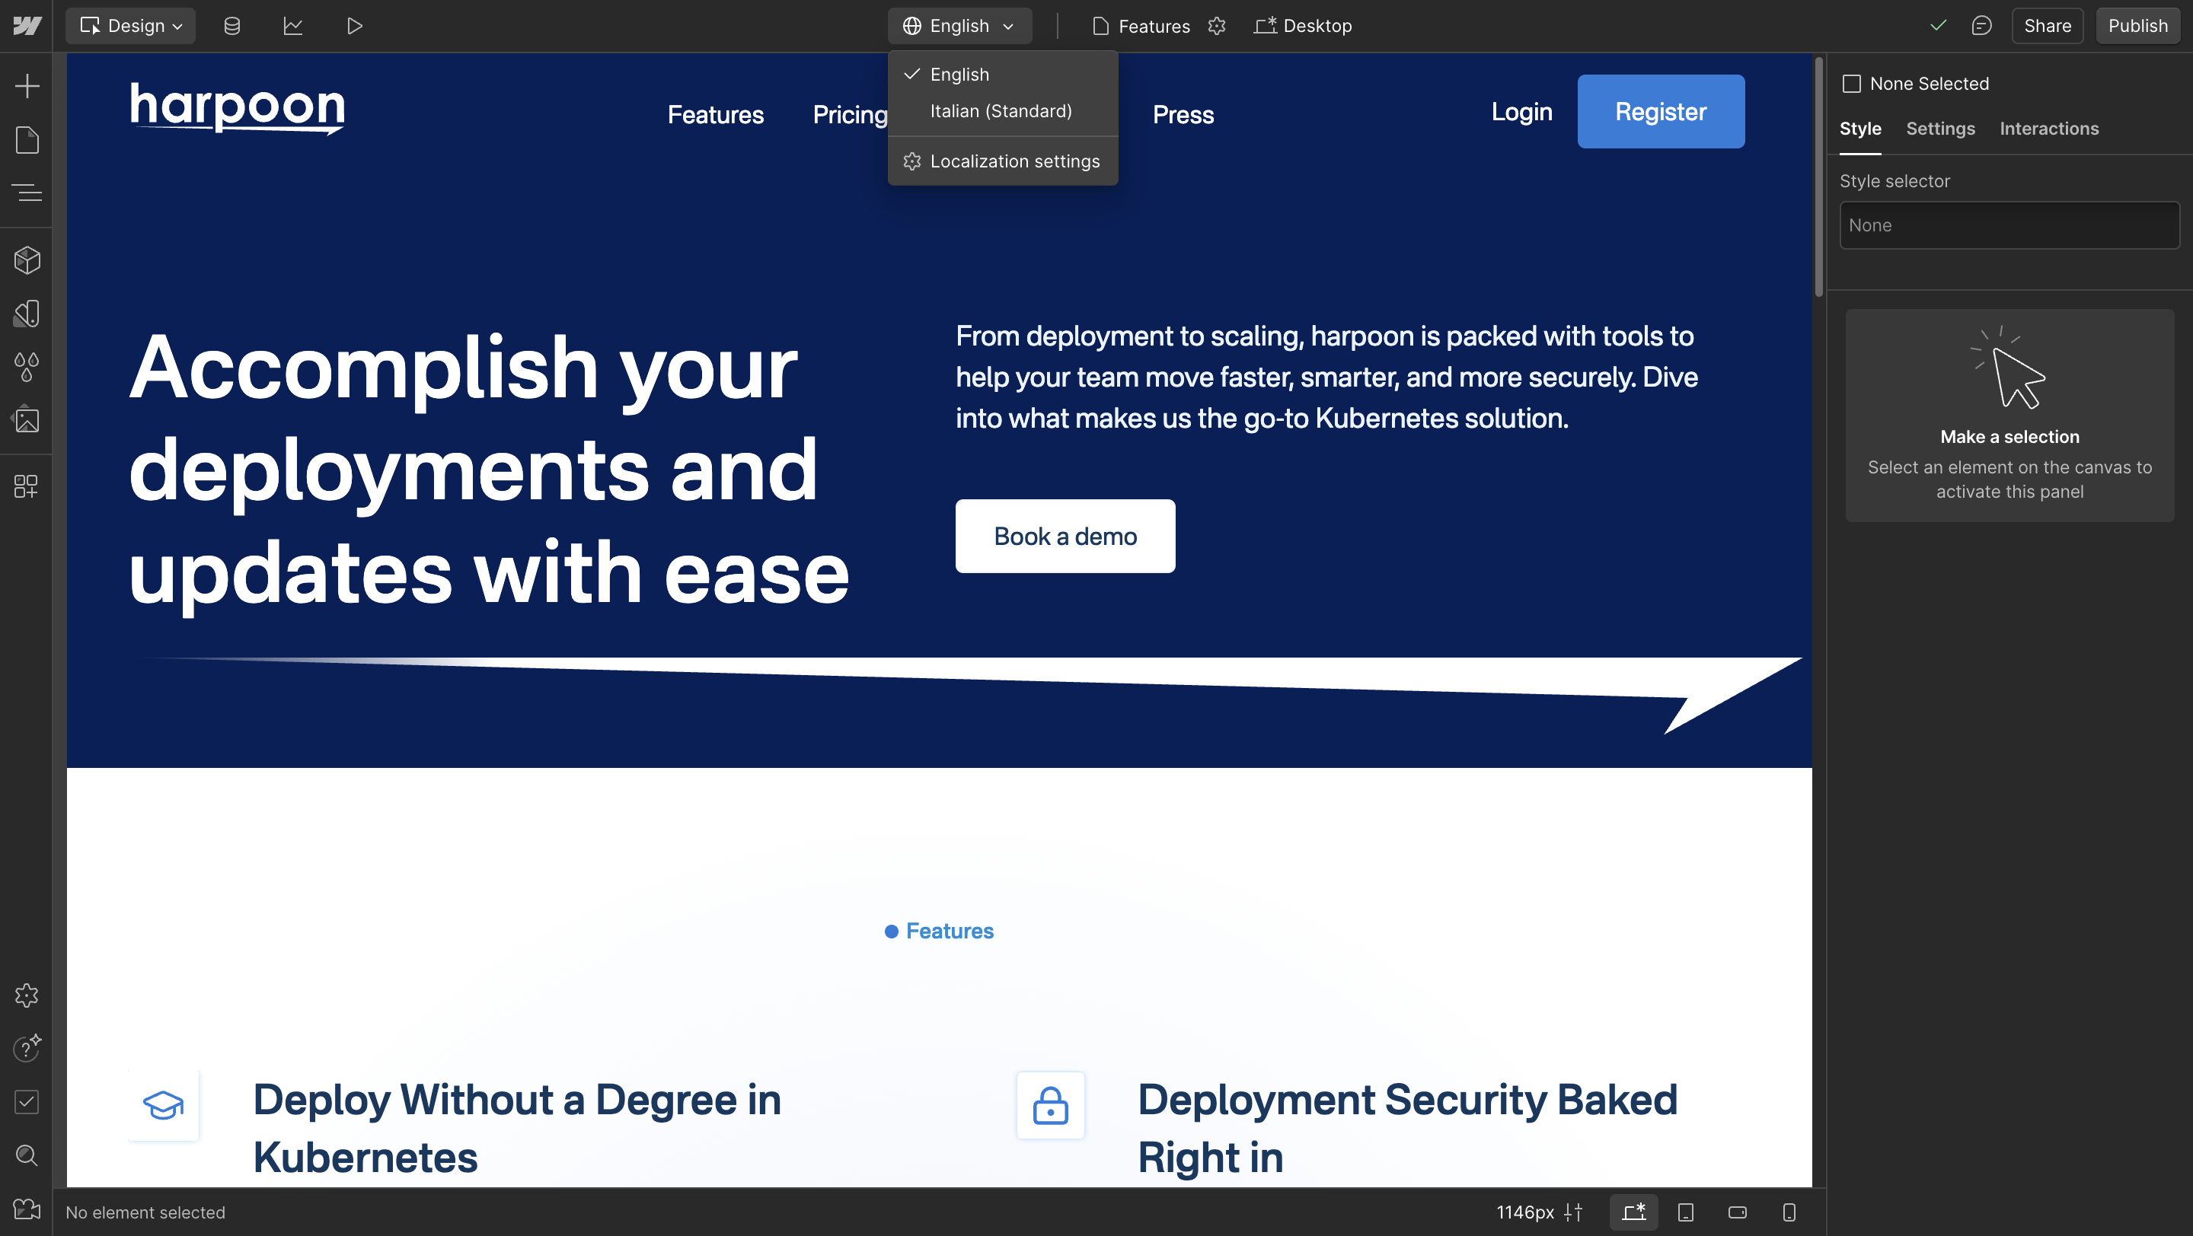Open the Help and AI assistant icon
2193x1236 pixels.
coord(27,1048)
